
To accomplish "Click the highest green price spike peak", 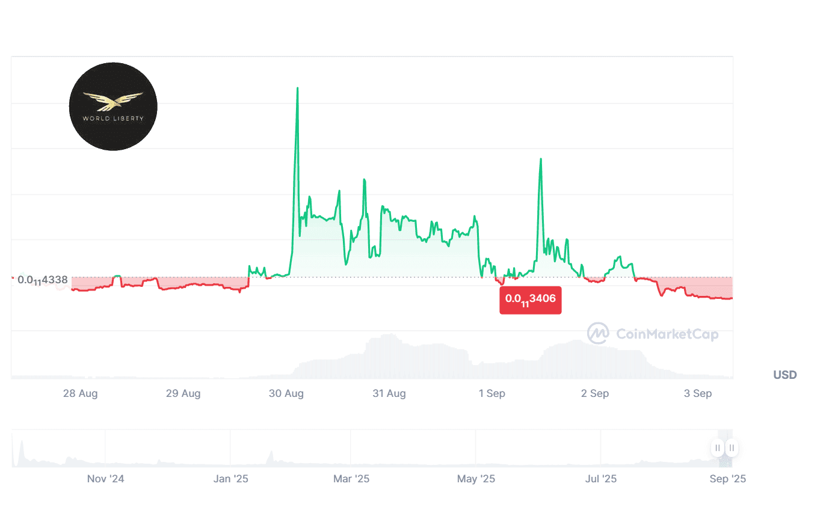I will point(297,88).
